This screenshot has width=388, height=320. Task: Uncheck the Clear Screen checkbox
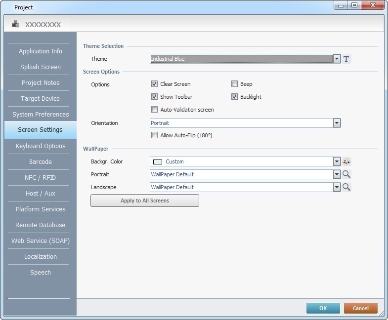155,84
